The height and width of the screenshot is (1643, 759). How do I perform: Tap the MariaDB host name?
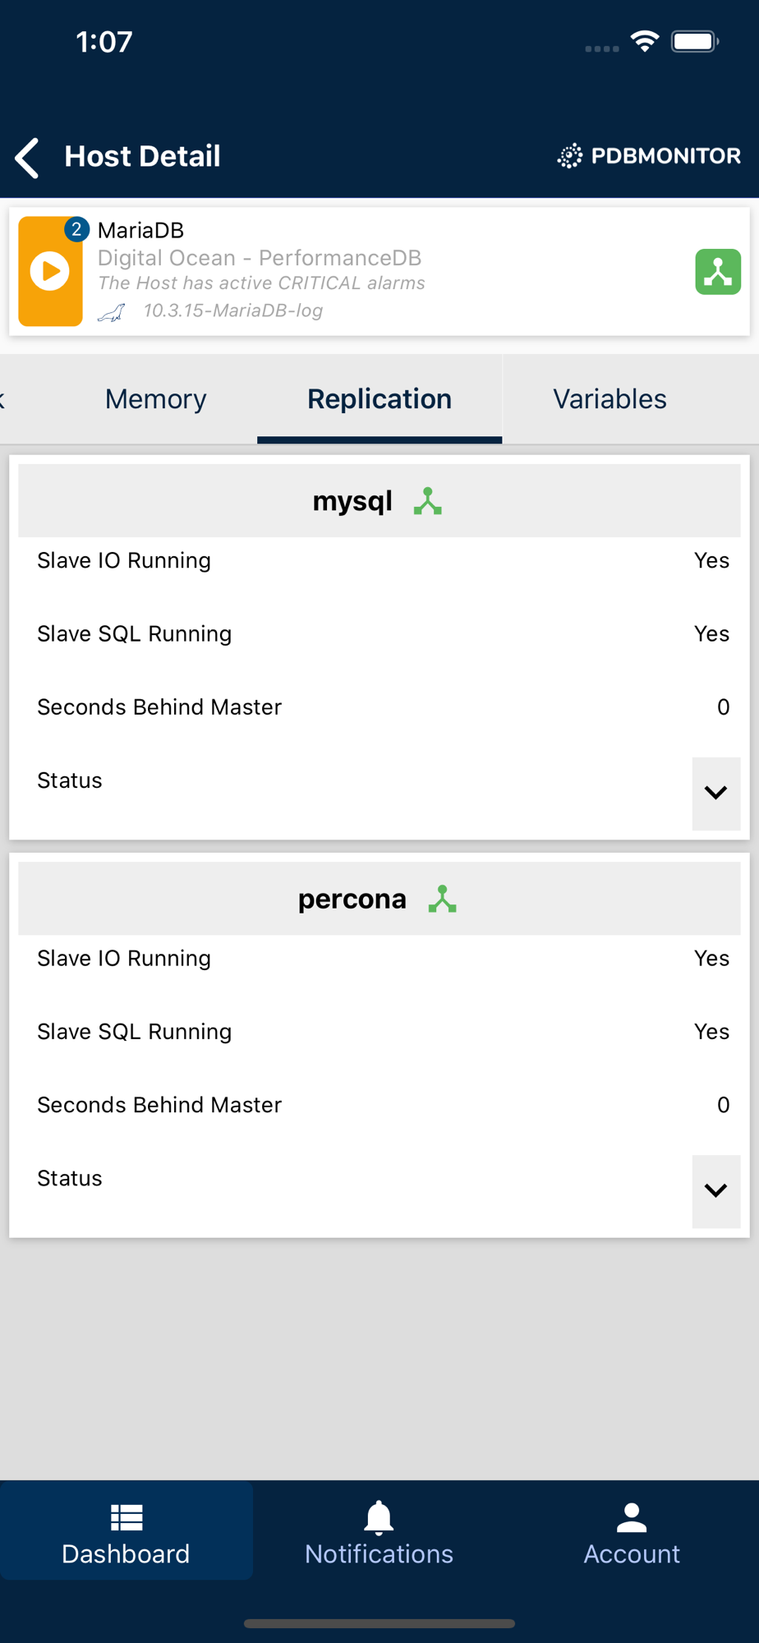(x=140, y=230)
